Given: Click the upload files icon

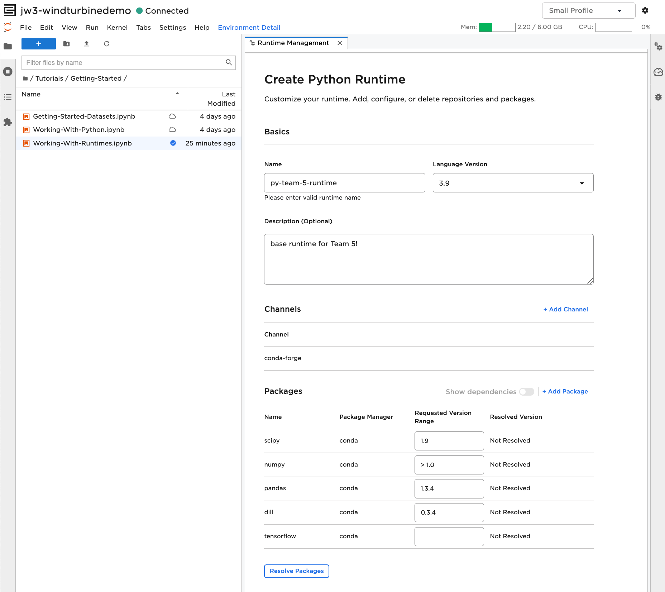Looking at the screenshot, I should pos(86,44).
